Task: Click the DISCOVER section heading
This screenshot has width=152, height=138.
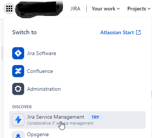Action: [22, 107]
